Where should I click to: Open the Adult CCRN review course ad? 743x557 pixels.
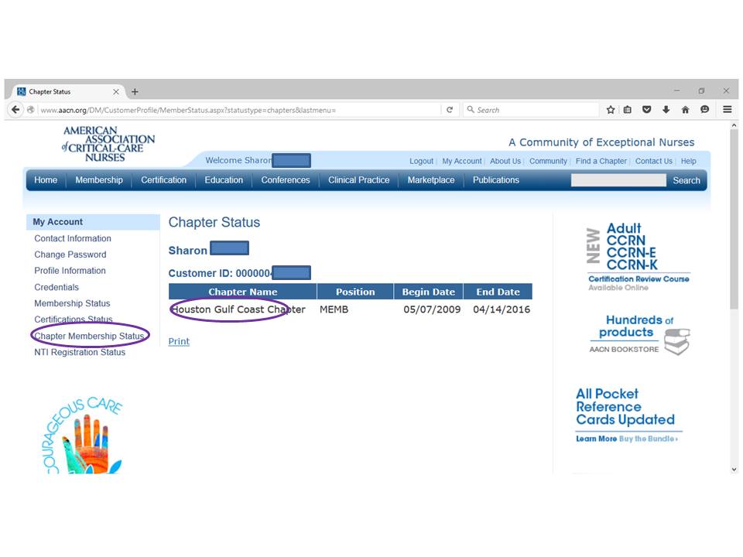[639, 257]
